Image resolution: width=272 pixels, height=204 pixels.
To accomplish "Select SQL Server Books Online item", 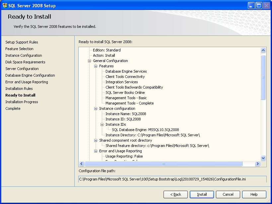I will click(125, 93).
